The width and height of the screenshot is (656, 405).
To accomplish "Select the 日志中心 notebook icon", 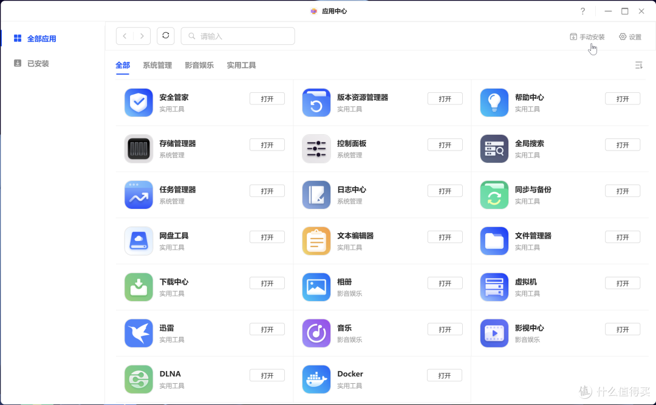I will pyautogui.click(x=316, y=194).
